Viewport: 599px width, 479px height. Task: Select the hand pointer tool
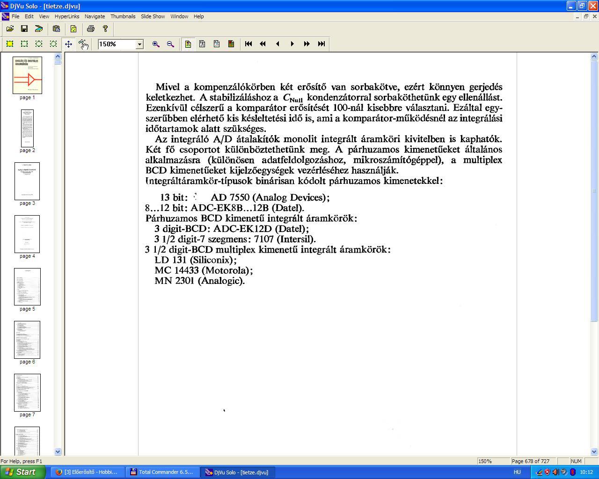[x=83, y=44]
